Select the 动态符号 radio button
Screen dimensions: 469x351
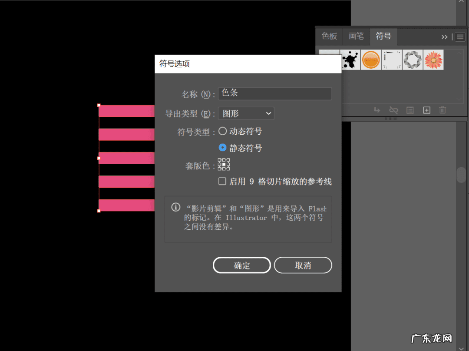click(x=222, y=131)
